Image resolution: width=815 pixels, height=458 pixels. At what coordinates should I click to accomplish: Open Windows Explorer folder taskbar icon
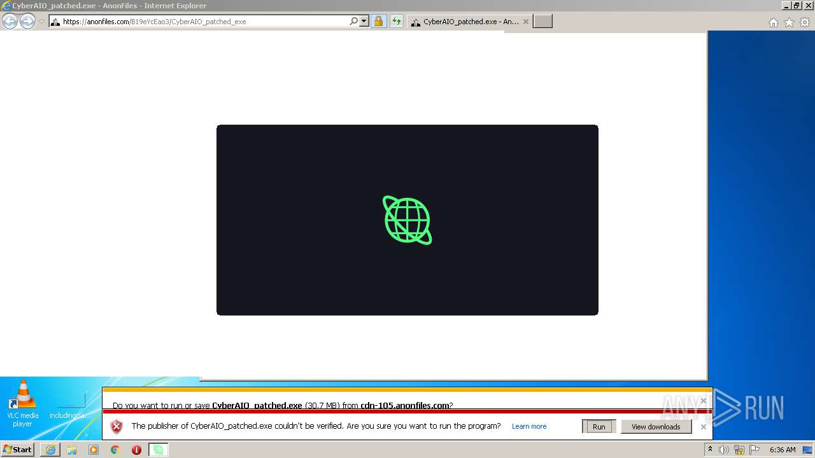point(72,450)
